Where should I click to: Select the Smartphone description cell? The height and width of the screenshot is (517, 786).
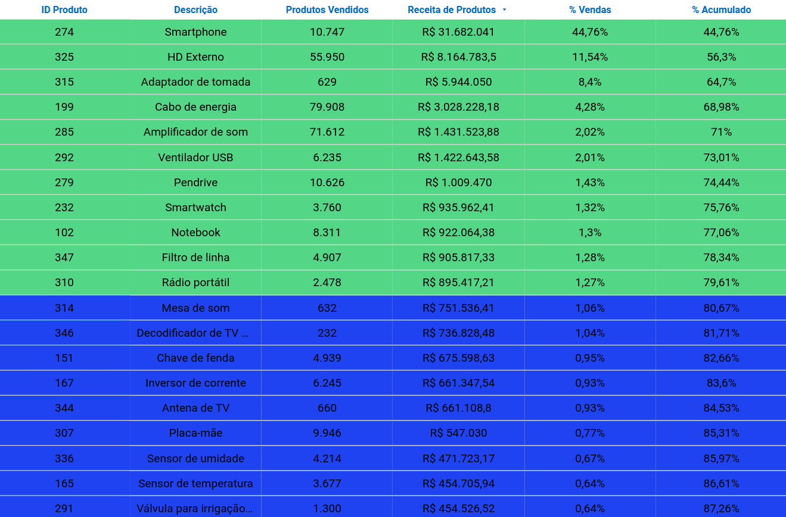point(195,32)
